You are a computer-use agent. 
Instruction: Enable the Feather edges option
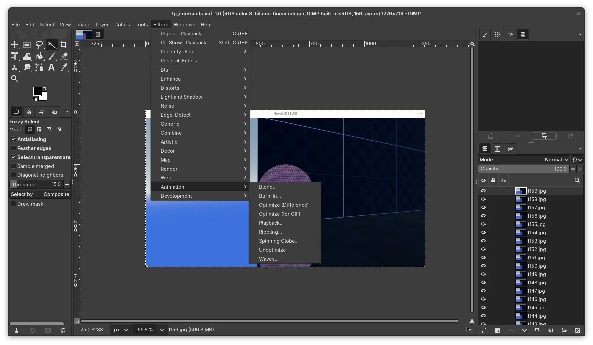coord(14,148)
